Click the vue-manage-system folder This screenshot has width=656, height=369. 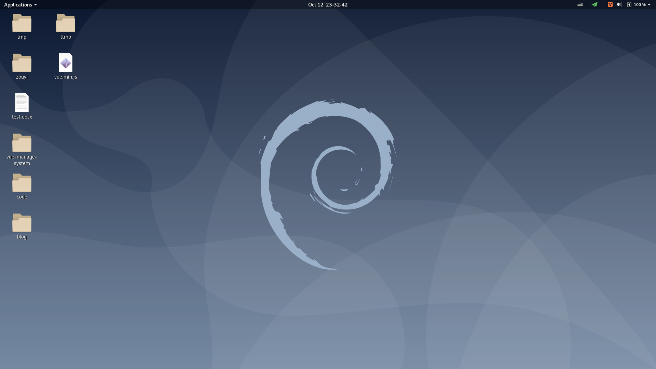point(22,143)
